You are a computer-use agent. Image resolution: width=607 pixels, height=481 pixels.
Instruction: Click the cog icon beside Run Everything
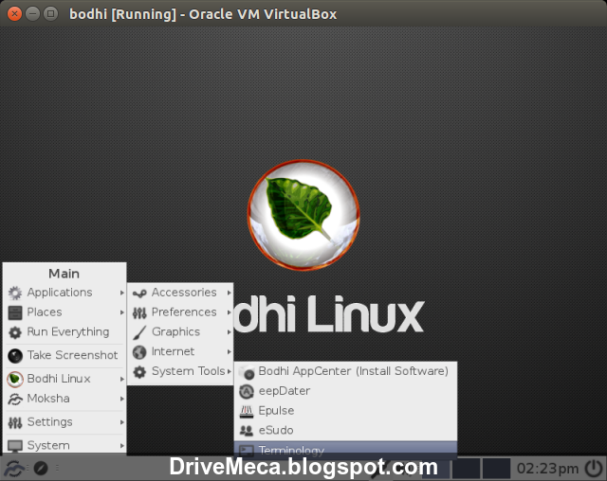point(15,332)
